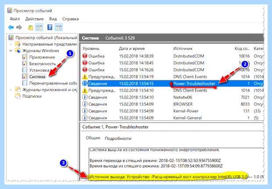Click the warning icon of the 13:54:10 DNS event
Viewport: 272px width, 189px height.
coord(85,90)
